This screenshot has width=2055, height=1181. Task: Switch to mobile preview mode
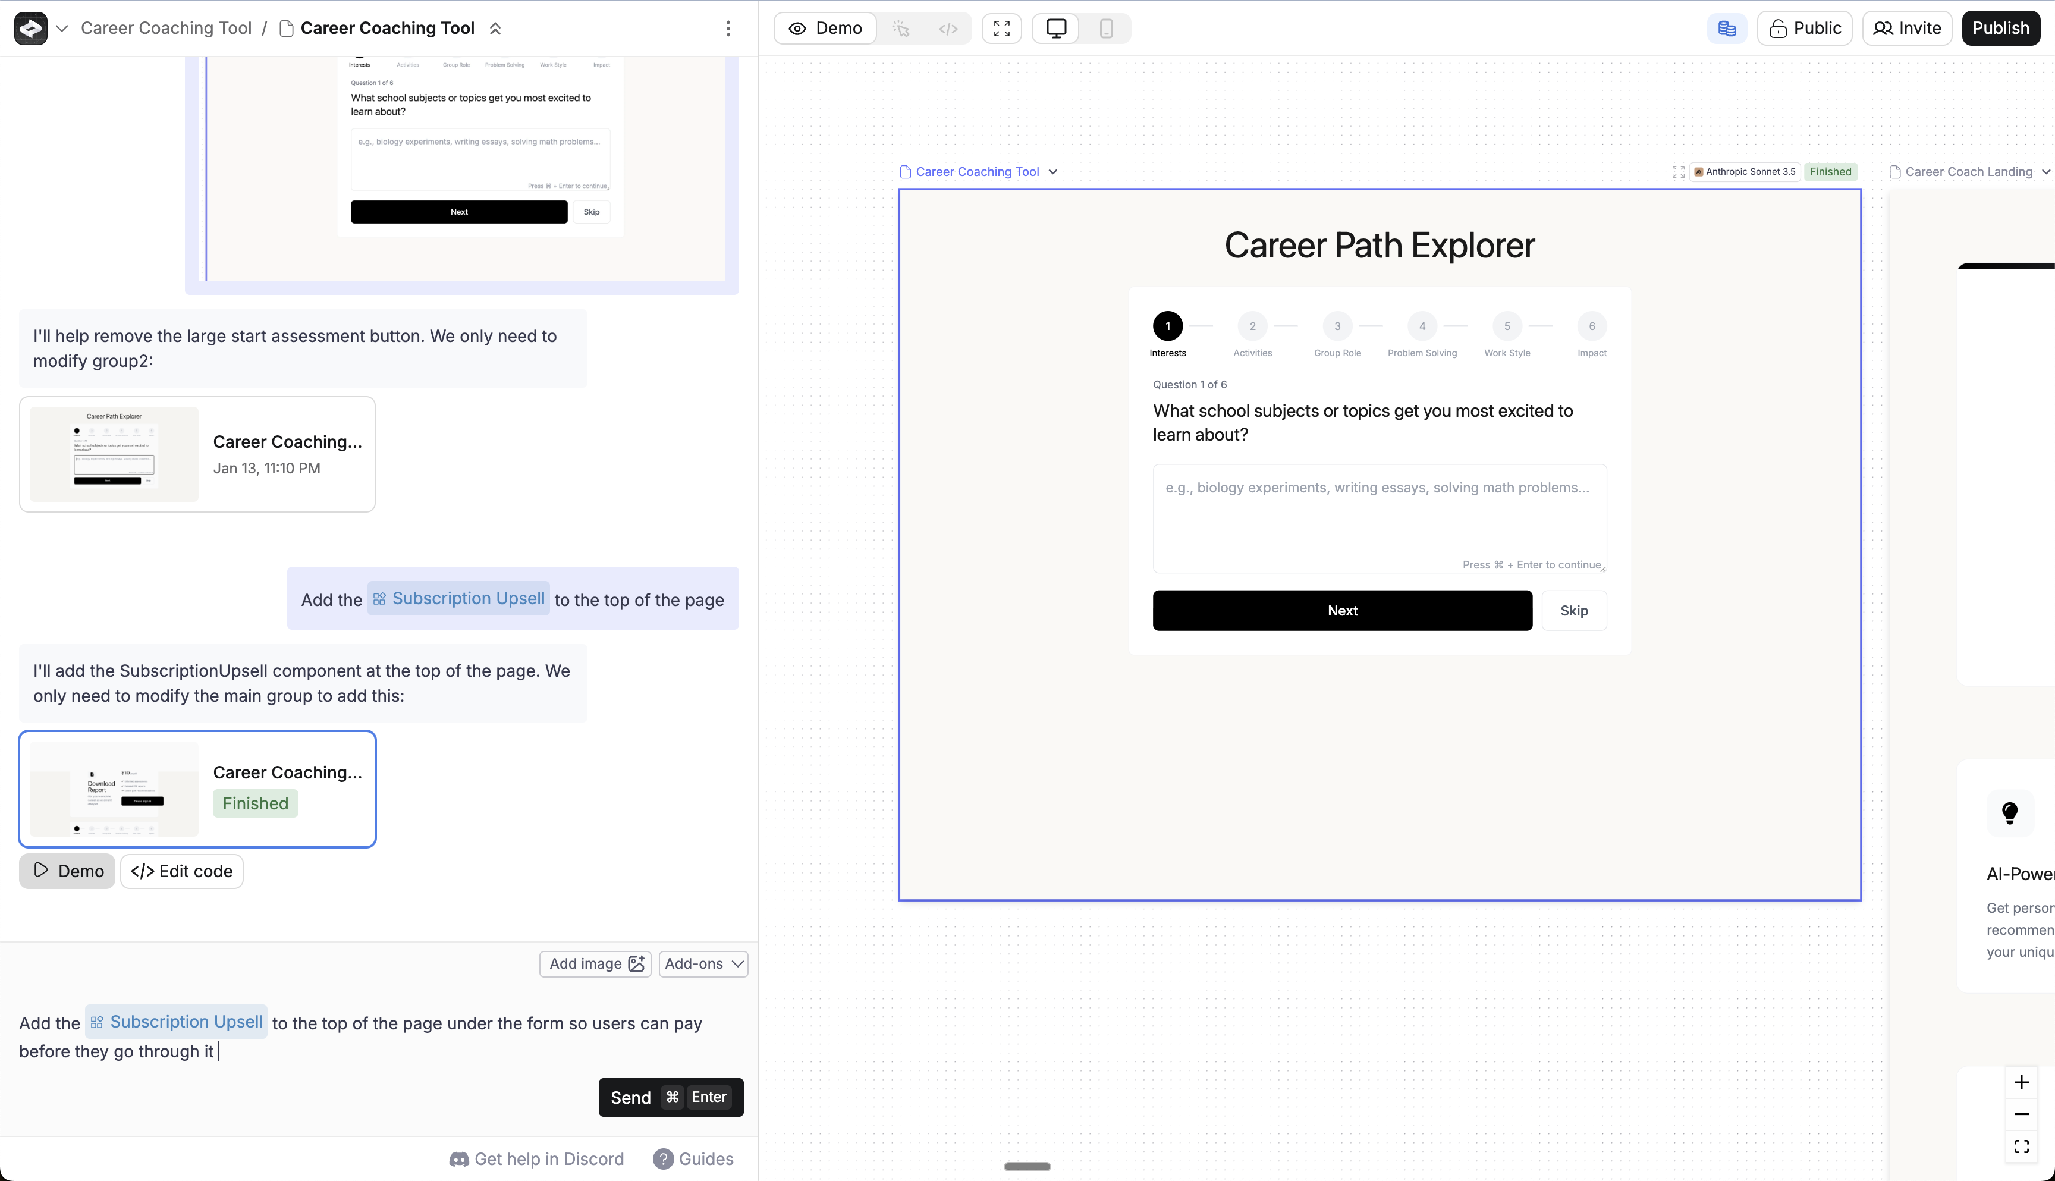[1106, 29]
